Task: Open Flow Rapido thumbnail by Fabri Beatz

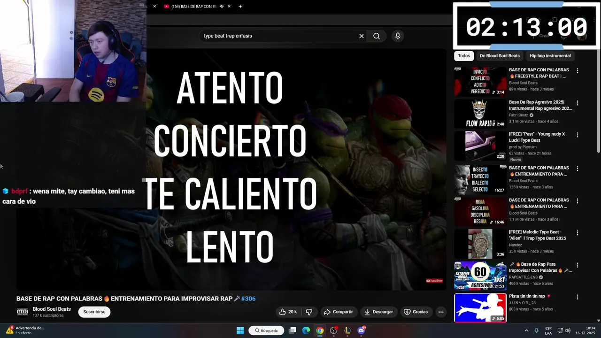Action: [x=480, y=114]
